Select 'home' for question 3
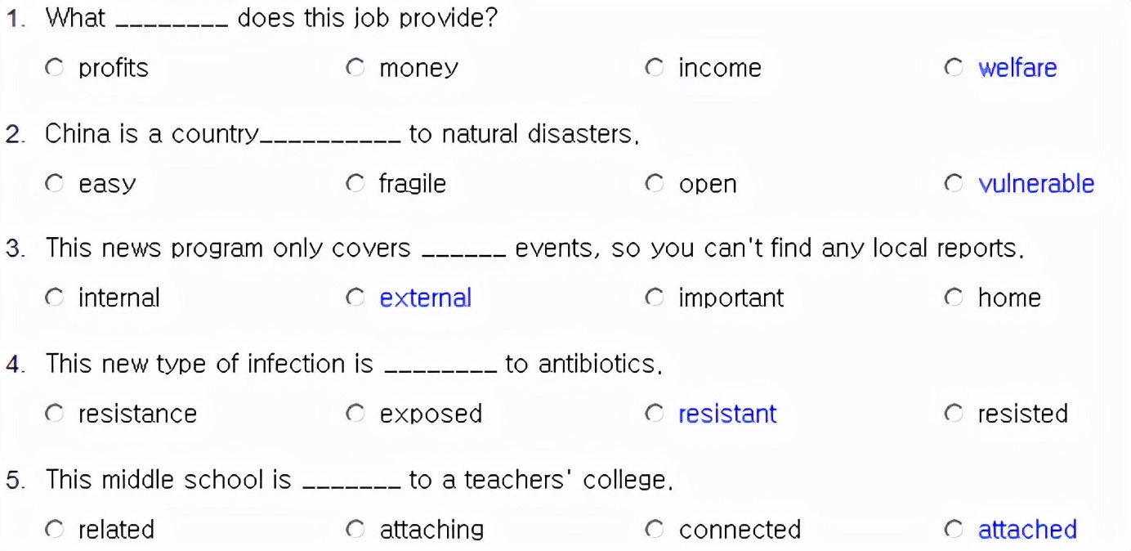 coord(954,298)
